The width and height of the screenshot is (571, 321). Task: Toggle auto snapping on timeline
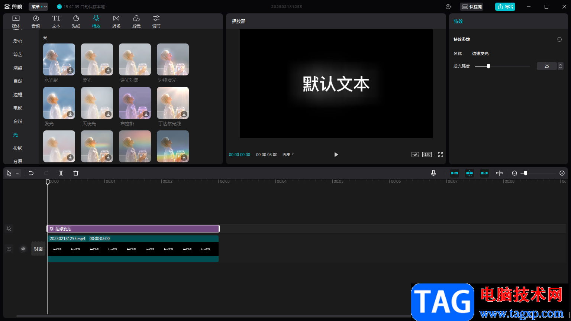(x=470, y=173)
